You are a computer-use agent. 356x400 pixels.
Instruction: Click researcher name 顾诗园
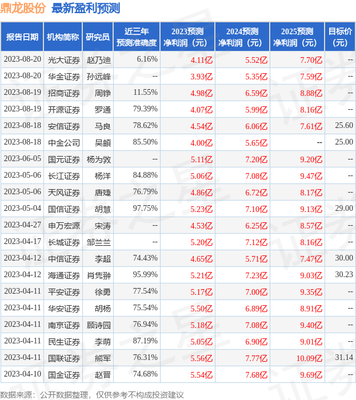(x=99, y=326)
